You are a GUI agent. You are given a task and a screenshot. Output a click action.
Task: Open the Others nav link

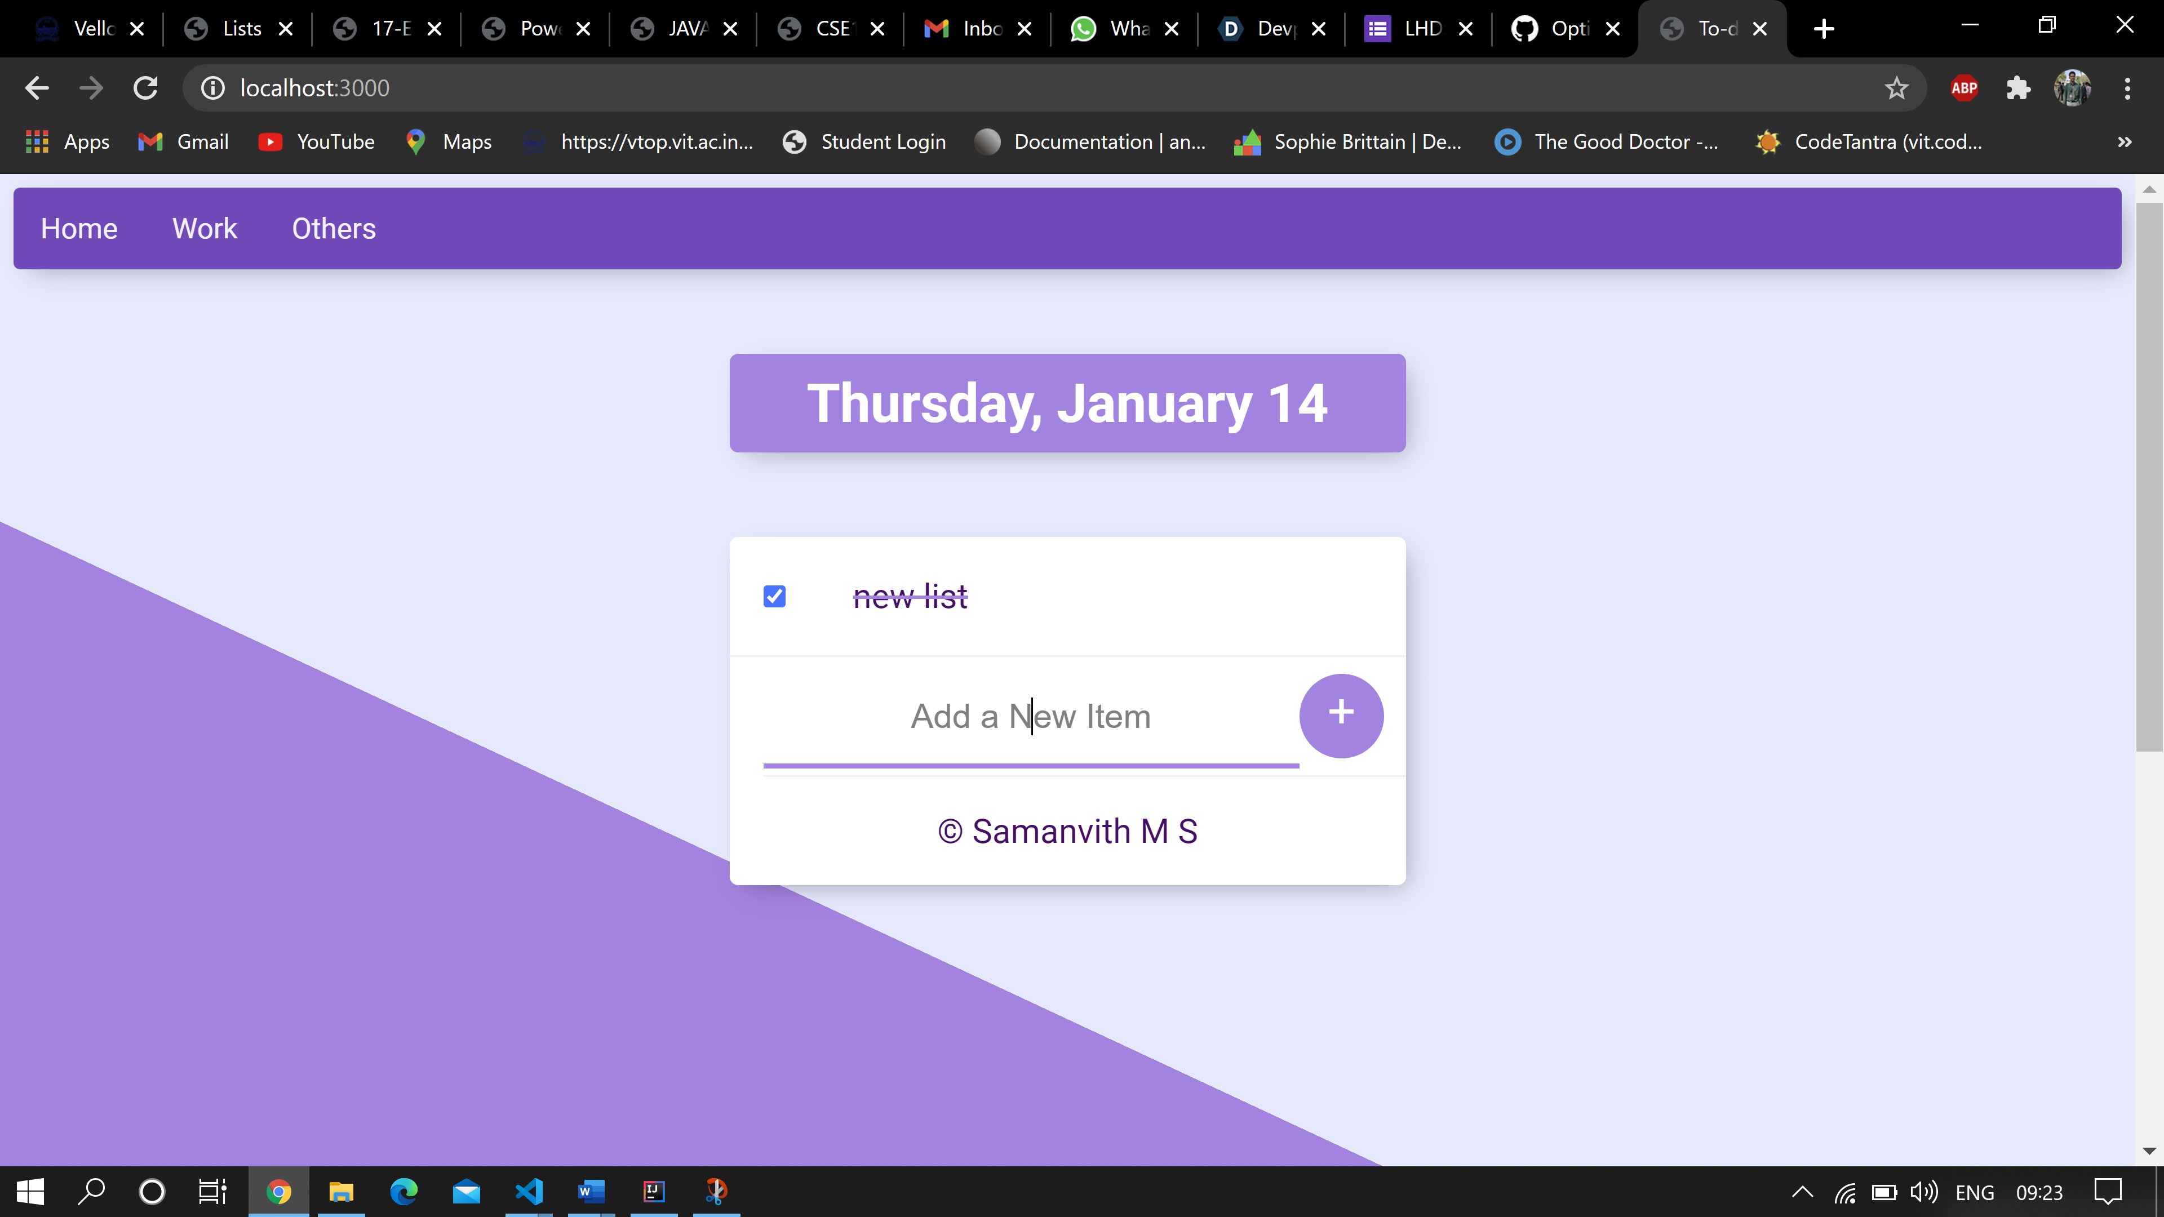334,228
